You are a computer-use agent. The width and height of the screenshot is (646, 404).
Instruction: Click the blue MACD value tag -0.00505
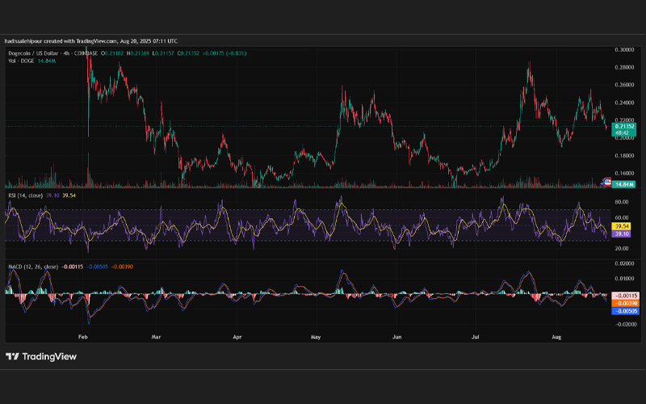pyautogui.click(x=626, y=311)
